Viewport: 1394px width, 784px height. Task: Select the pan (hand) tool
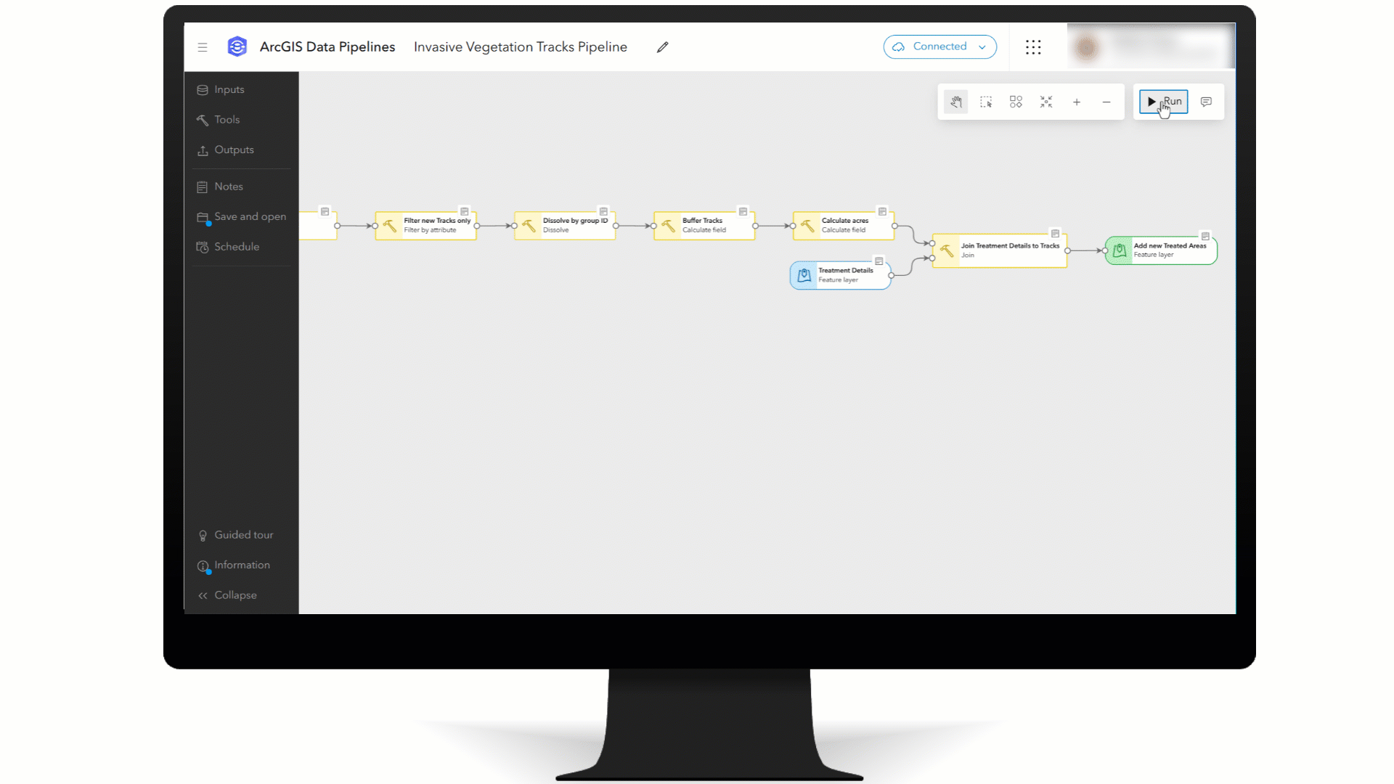coord(955,102)
